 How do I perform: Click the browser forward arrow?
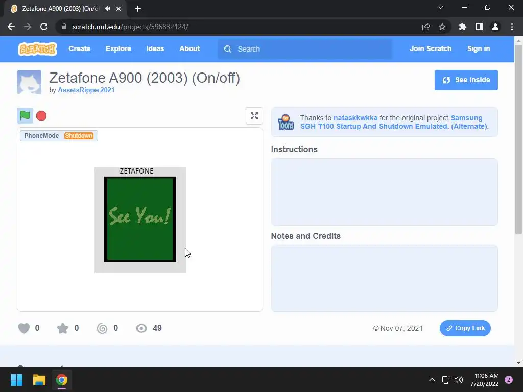coord(28,27)
